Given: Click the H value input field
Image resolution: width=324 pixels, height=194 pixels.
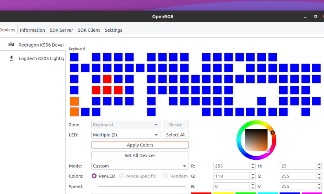Looking at the screenshot, I should click(298, 166).
